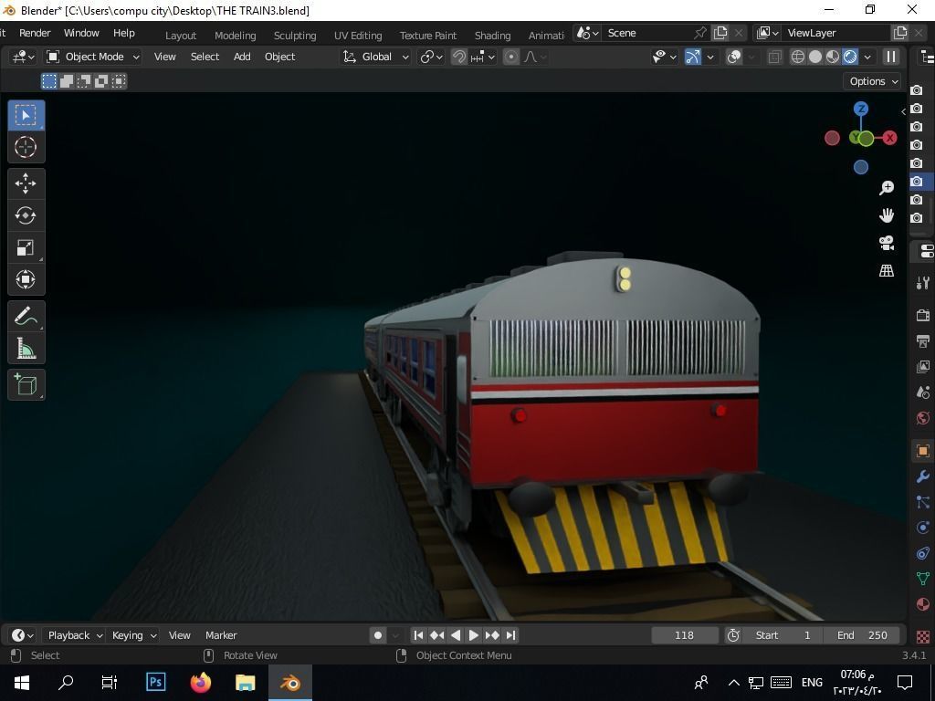935x701 pixels.
Task: Pick the Scale tool
Action: pyautogui.click(x=26, y=247)
